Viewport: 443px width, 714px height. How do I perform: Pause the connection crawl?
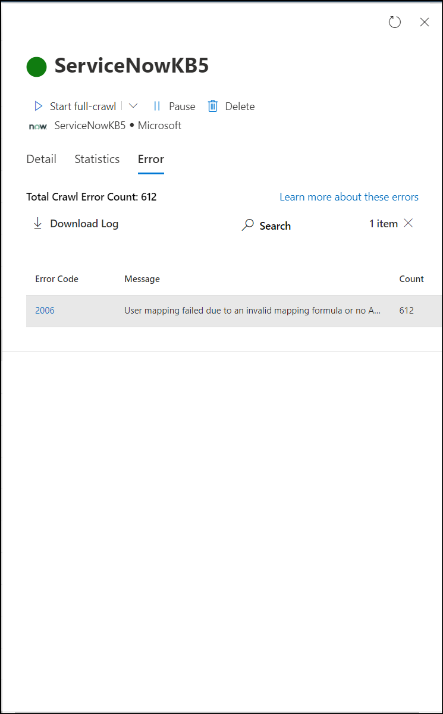174,107
